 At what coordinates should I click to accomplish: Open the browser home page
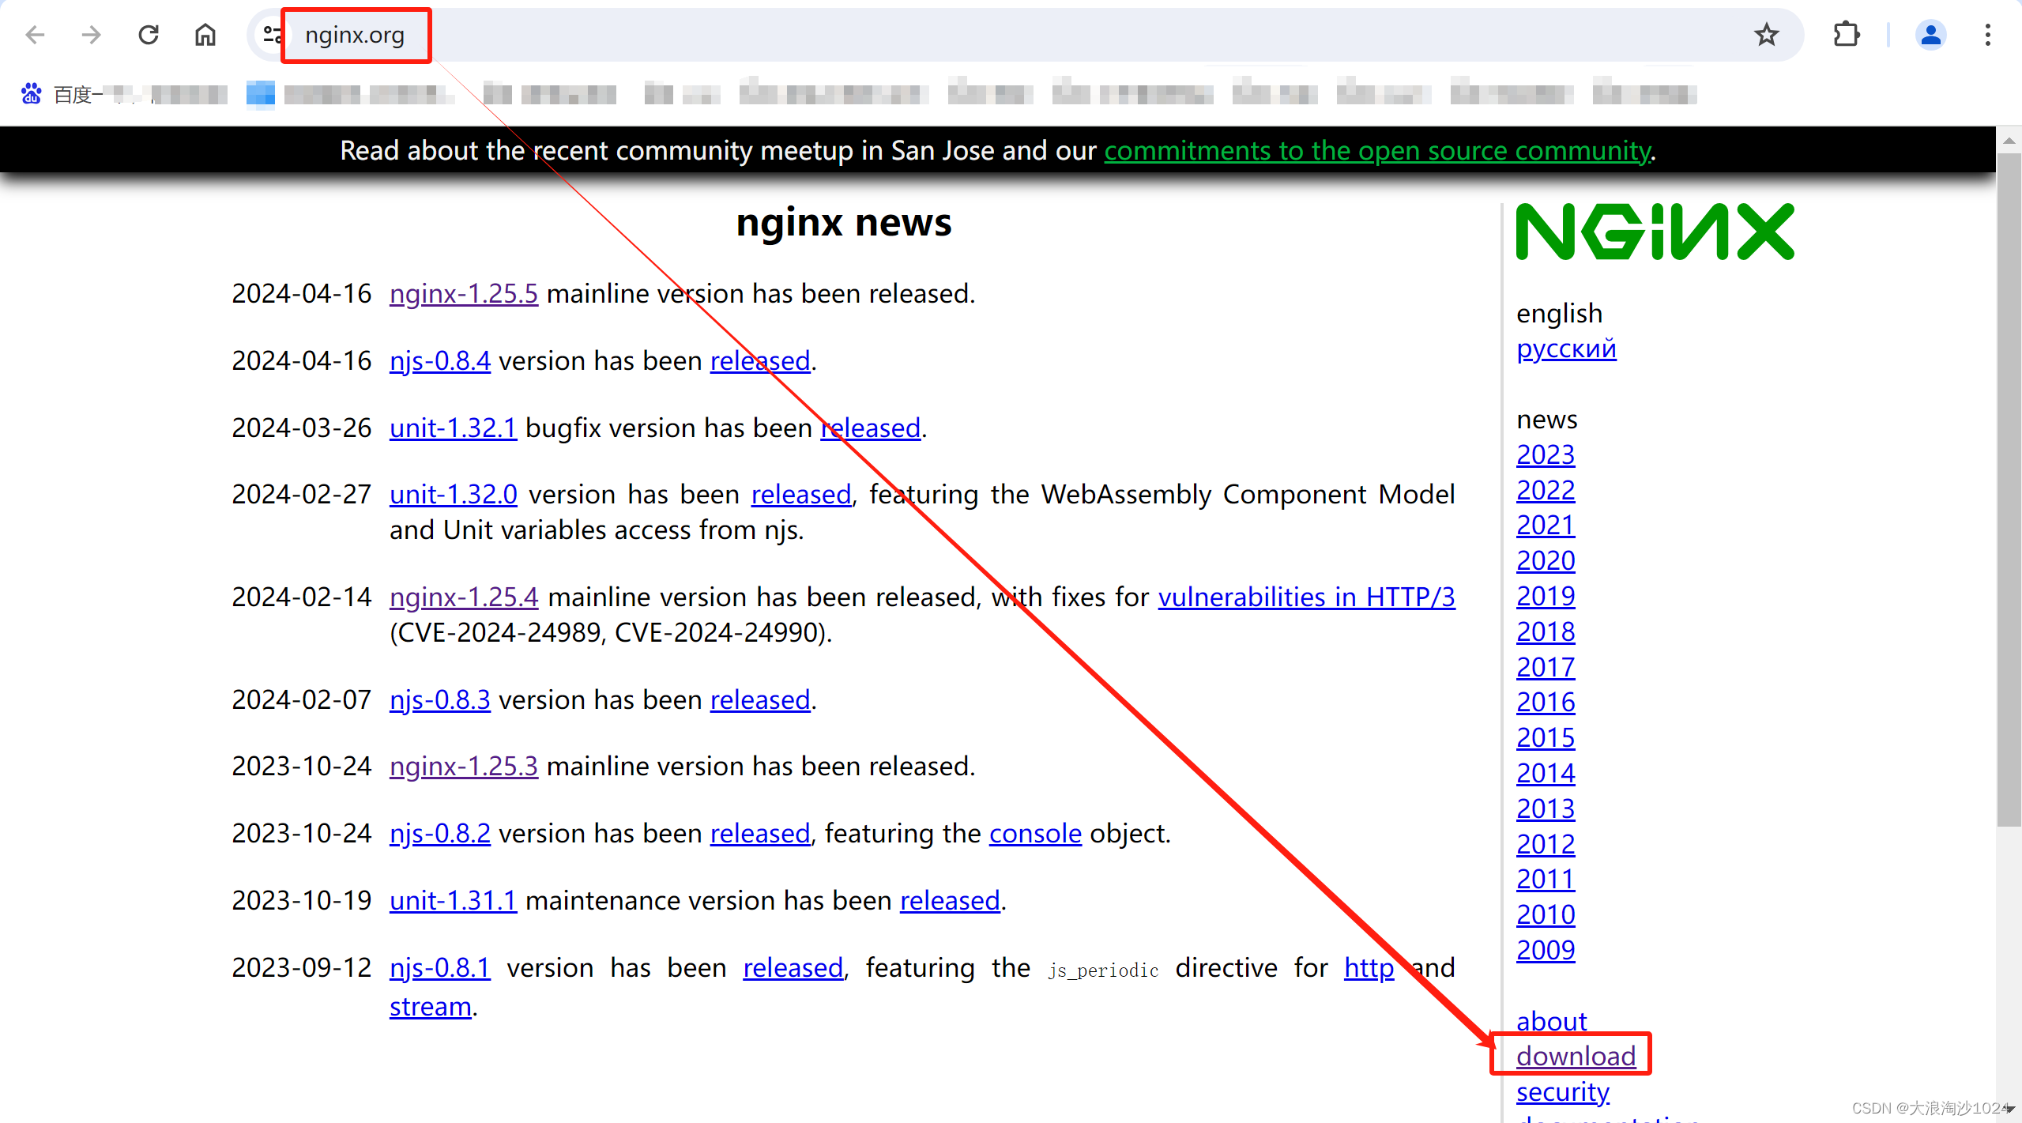pos(205,35)
